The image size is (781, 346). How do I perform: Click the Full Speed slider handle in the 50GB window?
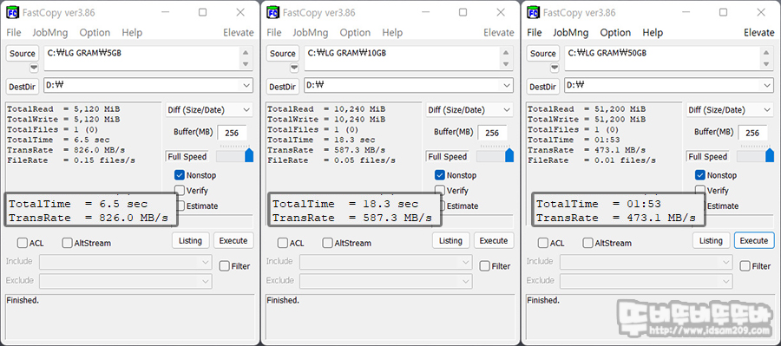pyautogui.click(x=770, y=155)
